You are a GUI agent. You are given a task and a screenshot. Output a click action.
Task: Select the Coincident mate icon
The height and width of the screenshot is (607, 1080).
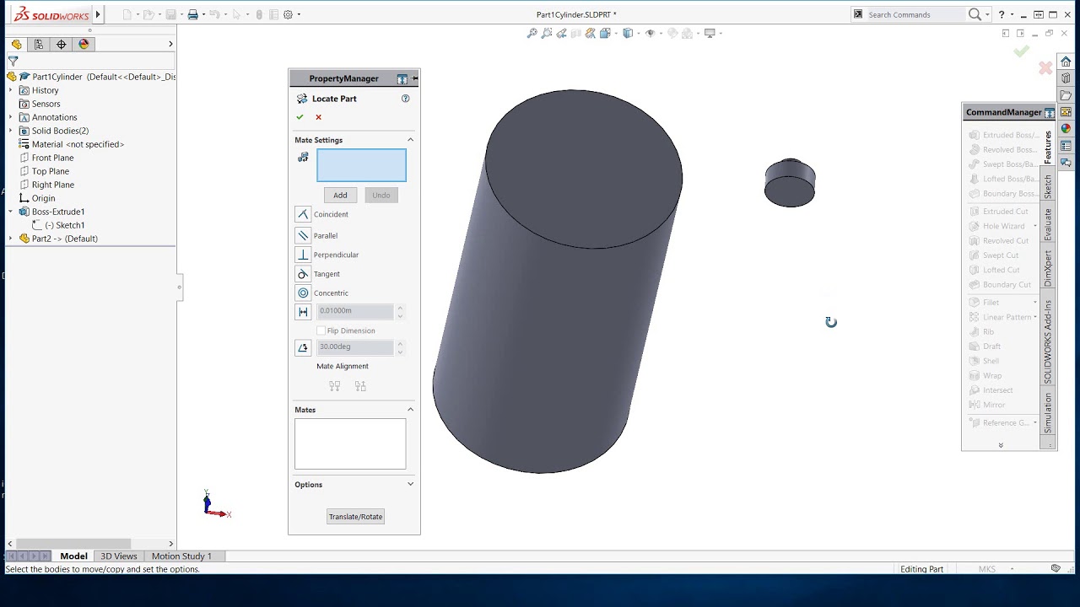pyautogui.click(x=303, y=214)
